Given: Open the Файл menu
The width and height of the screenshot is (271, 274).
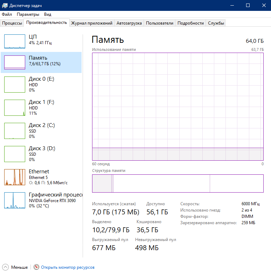Looking at the screenshot, I should [x=7, y=14].
